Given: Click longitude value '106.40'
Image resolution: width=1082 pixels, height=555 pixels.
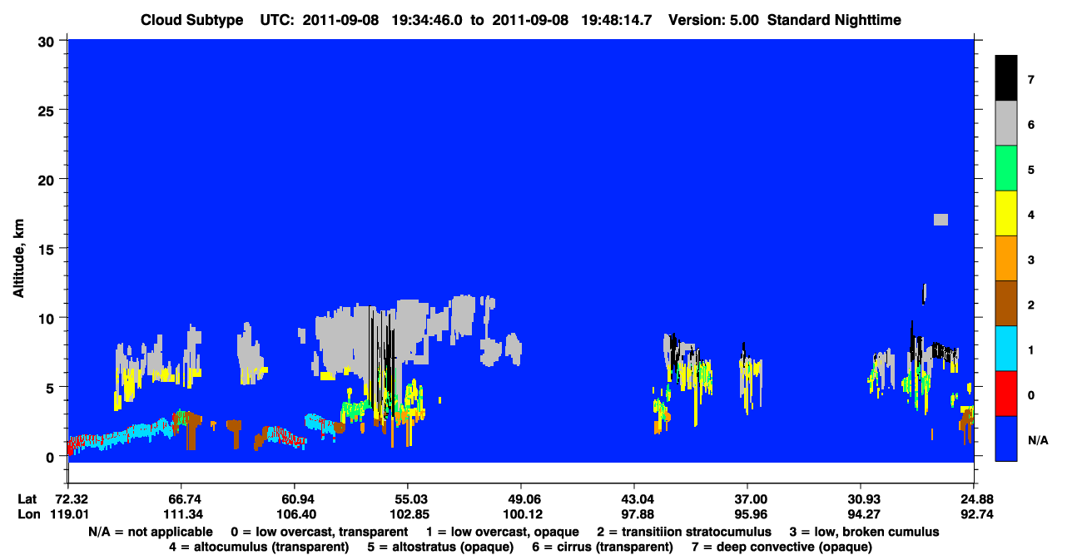Looking at the screenshot, I should pos(295,513).
